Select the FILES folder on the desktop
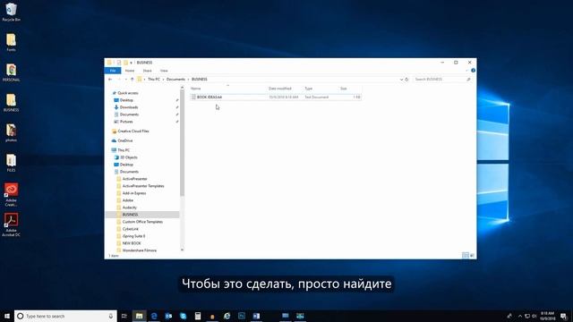Screen dimensions: 573x322 coord(11,163)
